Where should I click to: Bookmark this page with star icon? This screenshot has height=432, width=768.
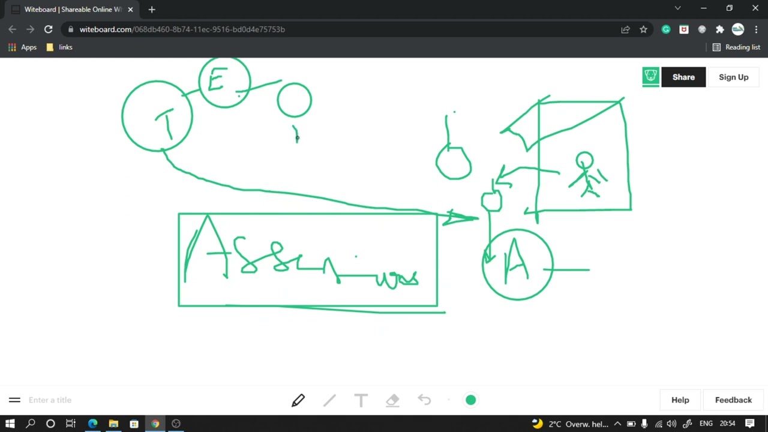click(643, 29)
